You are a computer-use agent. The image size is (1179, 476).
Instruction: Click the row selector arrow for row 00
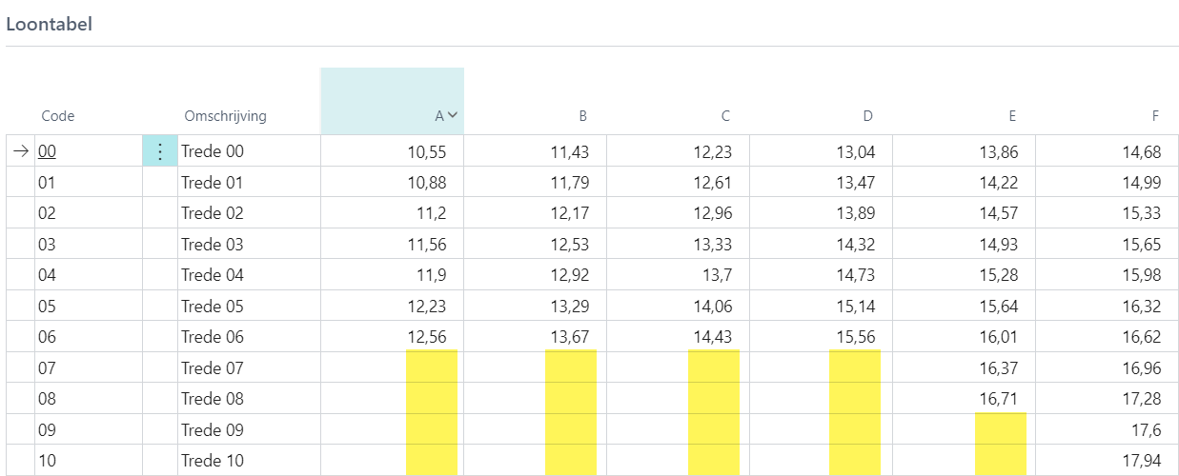pos(21,151)
